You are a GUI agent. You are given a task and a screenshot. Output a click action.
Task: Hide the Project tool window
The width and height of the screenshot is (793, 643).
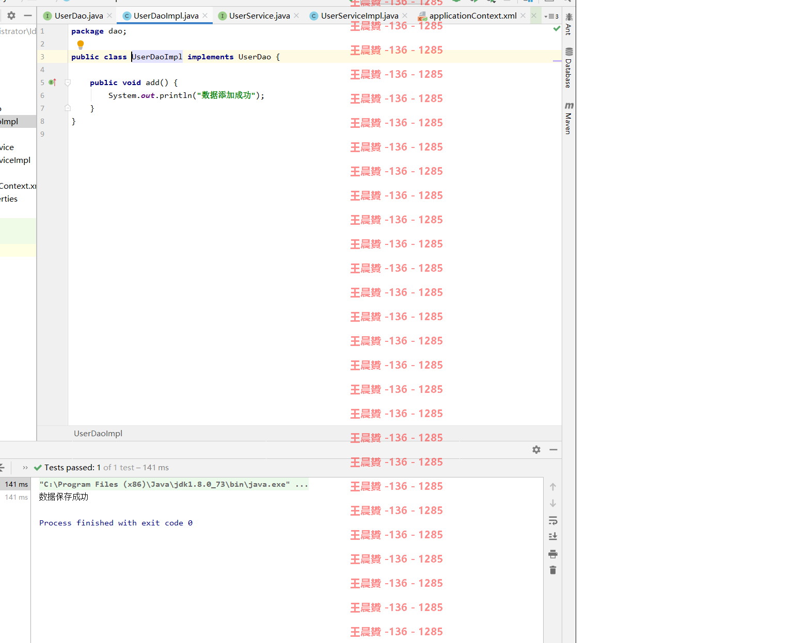28,15
